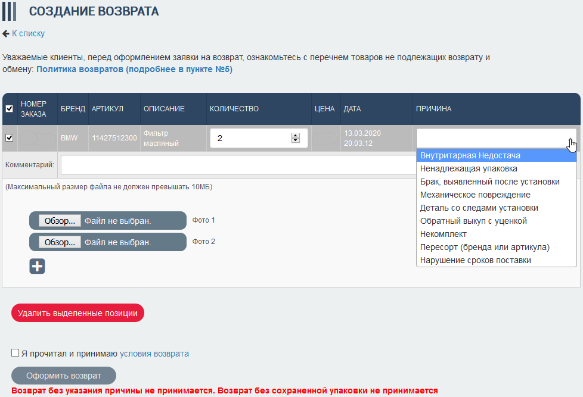Uncheck the BMW order row checkbox

9,138
